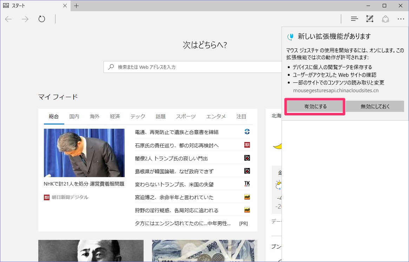Click the Share icon in the toolbar
409x262 pixels.
pyautogui.click(x=385, y=19)
